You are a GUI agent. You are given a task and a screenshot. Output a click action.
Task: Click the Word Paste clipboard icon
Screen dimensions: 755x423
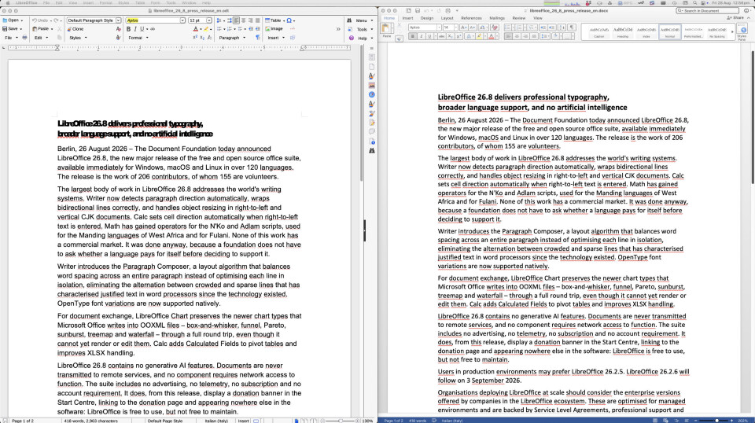tap(385, 28)
